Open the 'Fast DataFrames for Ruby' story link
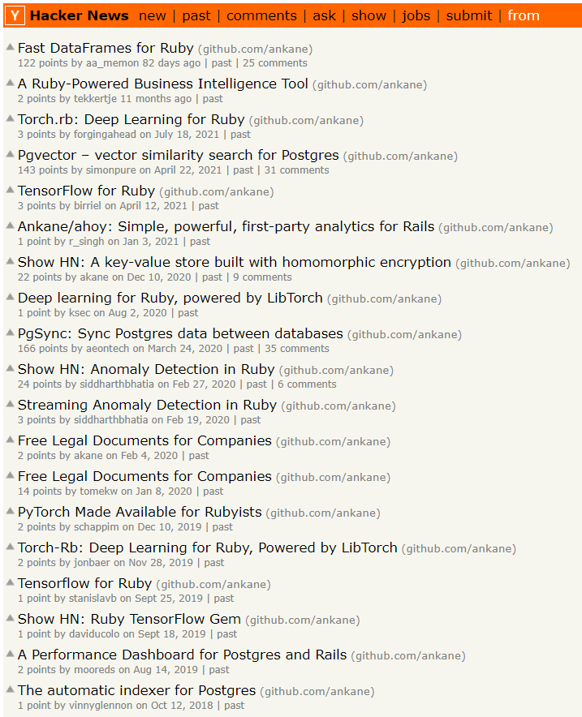Viewport: 582px width, 717px height. pyautogui.click(x=105, y=48)
